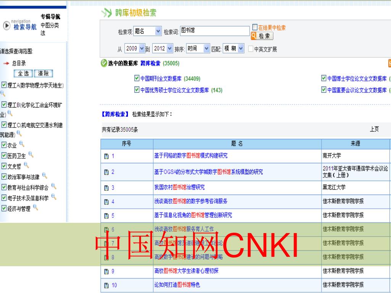Open article 论如何打造图书馆特色
391x293 pixels.
coord(177,285)
